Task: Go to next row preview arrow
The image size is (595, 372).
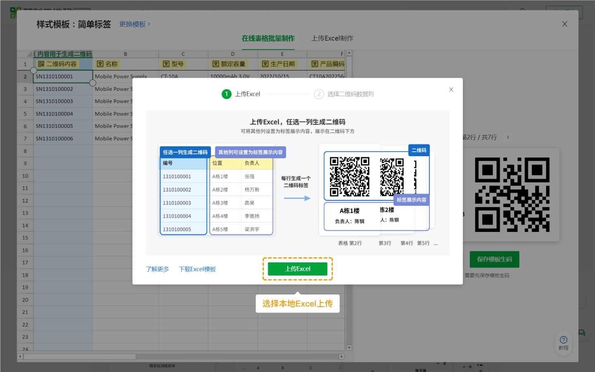Action: point(508,137)
